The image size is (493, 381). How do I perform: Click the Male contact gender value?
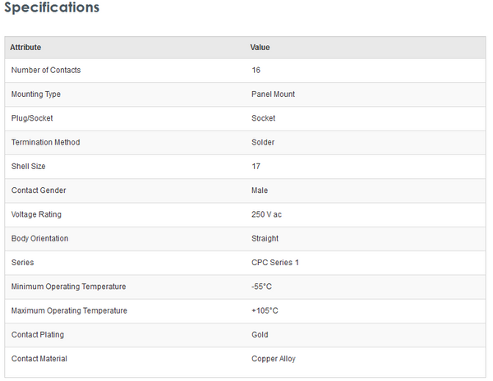coord(260,190)
